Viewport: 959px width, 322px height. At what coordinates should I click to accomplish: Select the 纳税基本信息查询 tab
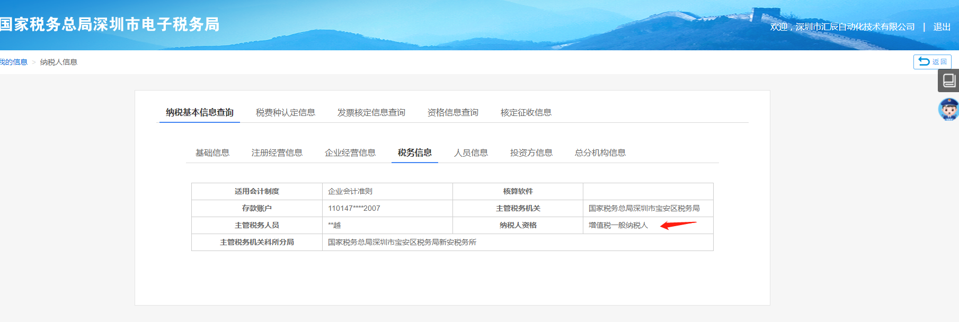pyautogui.click(x=200, y=112)
